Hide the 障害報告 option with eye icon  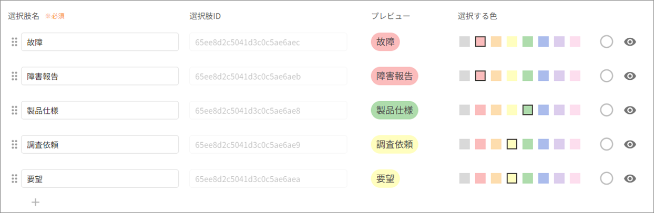pos(630,76)
